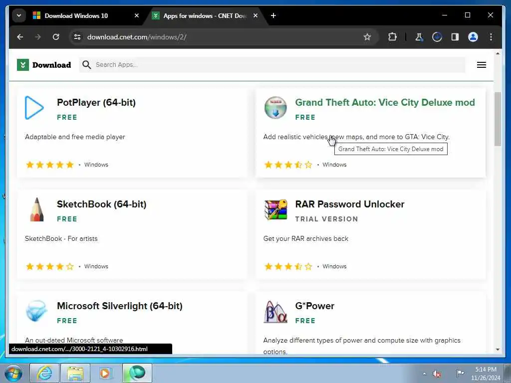Go back to the previous page
The width and height of the screenshot is (511, 383).
[20, 37]
